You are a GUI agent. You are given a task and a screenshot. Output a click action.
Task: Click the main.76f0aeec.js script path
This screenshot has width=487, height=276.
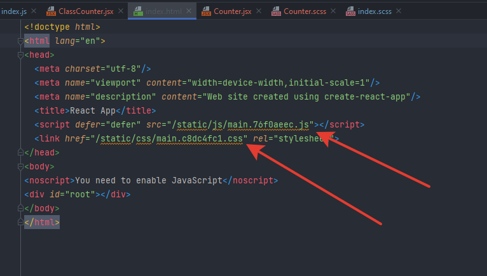241,124
